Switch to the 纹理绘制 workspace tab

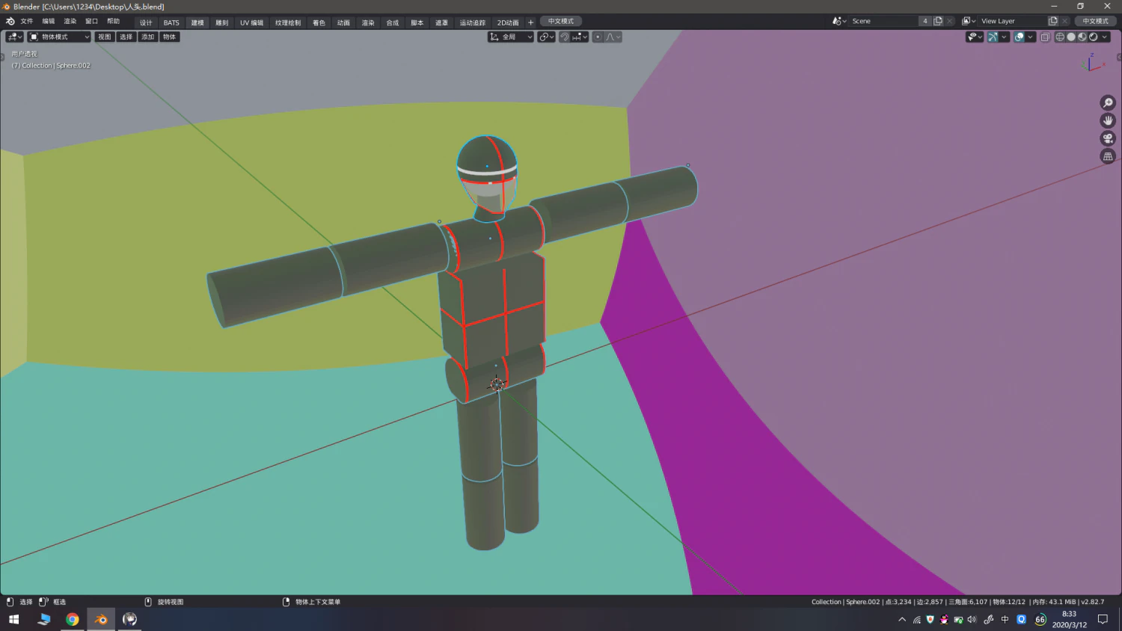288,22
